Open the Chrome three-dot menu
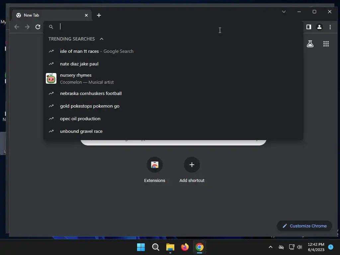The height and width of the screenshot is (255, 340). (330, 27)
